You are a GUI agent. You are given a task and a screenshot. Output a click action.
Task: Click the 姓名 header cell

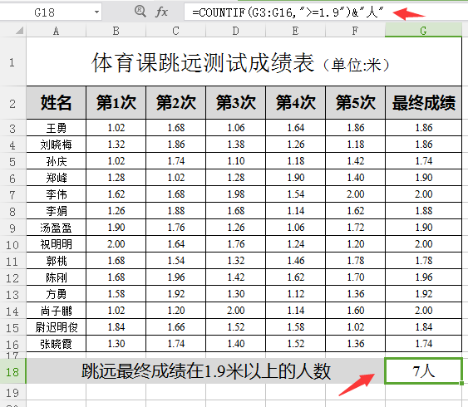pos(57,103)
